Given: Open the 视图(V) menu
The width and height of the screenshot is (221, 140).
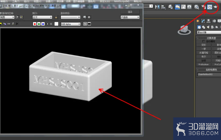Looking at the screenshot, I should 38,1.
